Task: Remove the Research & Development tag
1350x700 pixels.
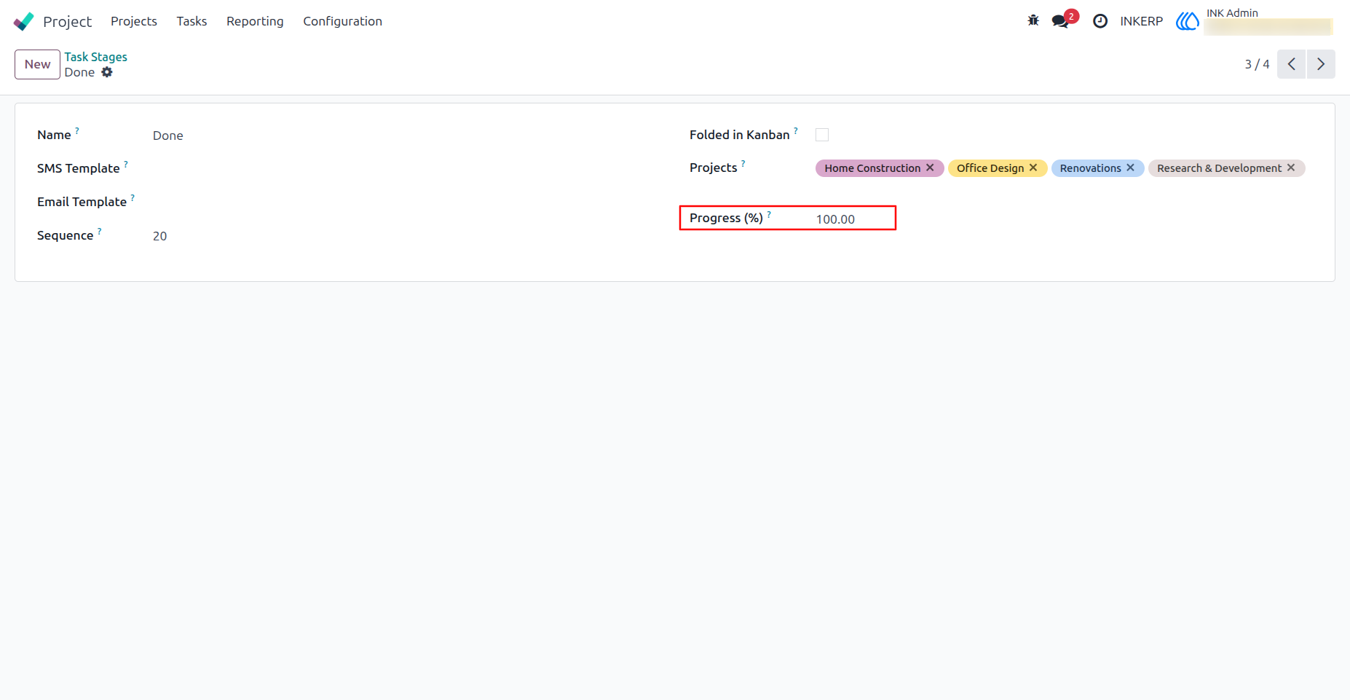Action: 1291,168
